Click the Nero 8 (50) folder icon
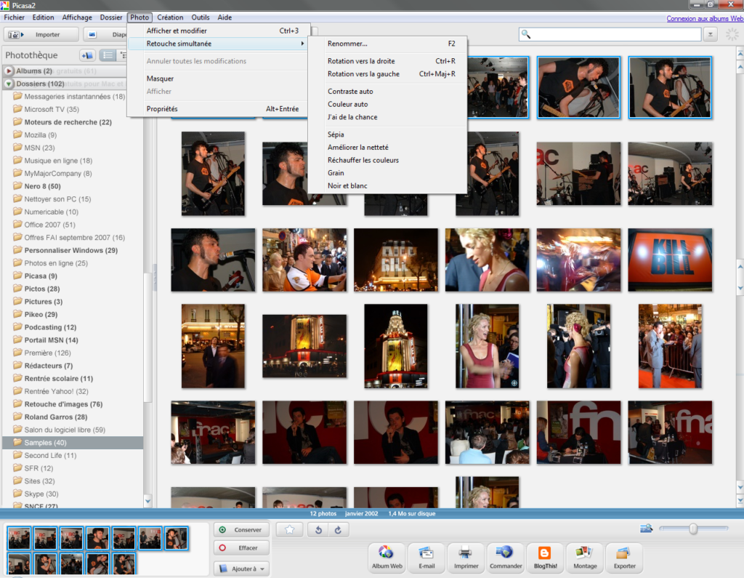This screenshot has width=744, height=578. coord(18,185)
